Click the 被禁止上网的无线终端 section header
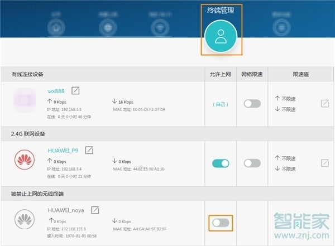Screen dimensions: 335x246 tap(37, 194)
